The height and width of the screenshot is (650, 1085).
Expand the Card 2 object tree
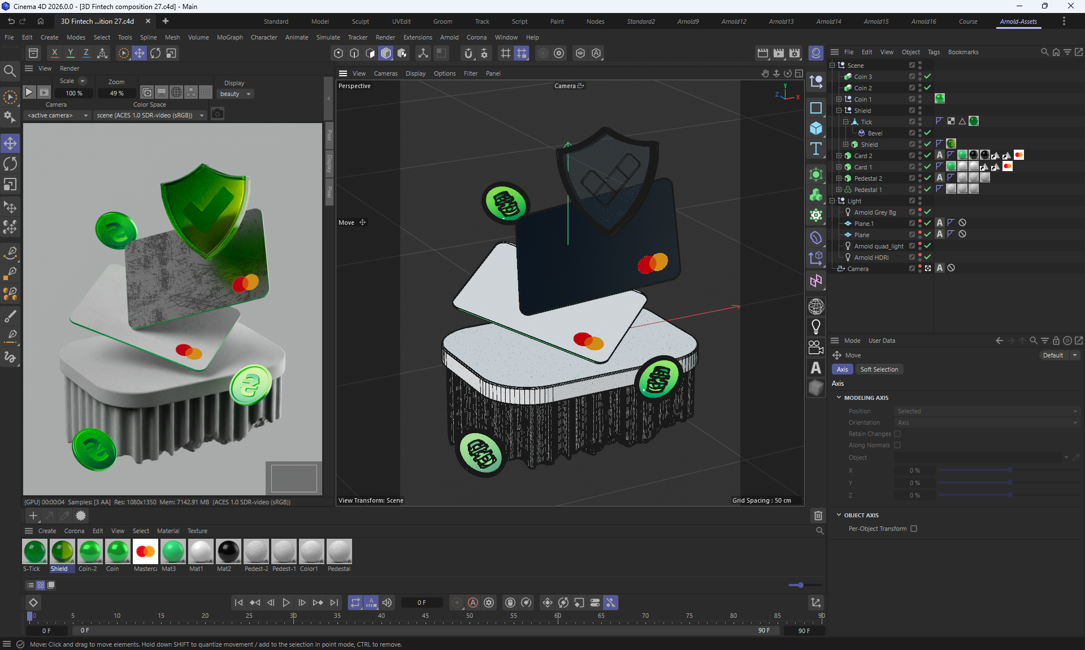click(x=839, y=156)
